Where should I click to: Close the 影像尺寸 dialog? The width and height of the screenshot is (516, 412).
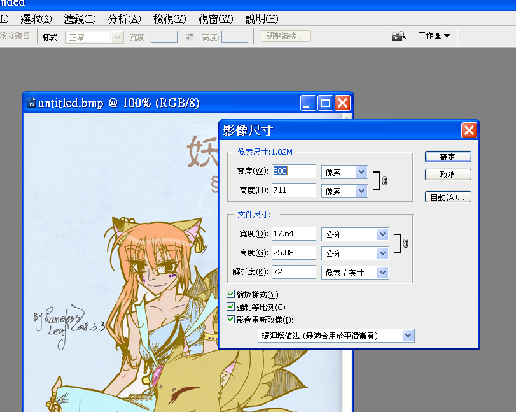coord(469,130)
